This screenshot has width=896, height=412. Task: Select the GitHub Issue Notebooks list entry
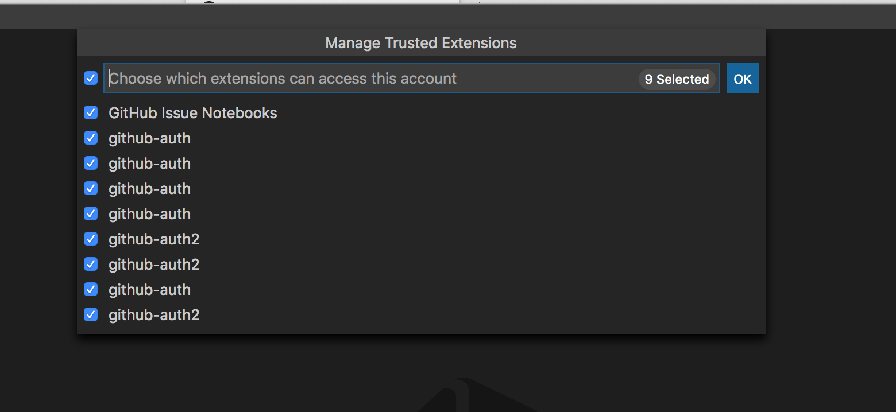coord(193,112)
